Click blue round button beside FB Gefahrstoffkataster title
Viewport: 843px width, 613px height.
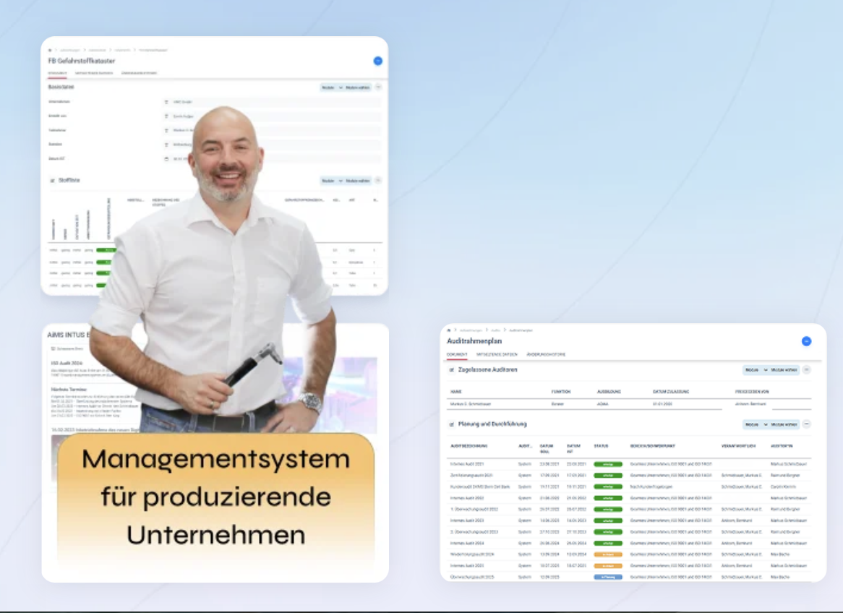[x=378, y=61]
